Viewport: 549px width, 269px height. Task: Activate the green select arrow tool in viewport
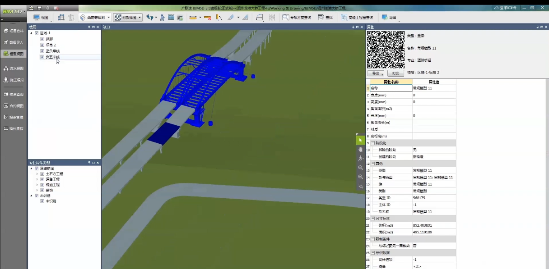pos(360,141)
